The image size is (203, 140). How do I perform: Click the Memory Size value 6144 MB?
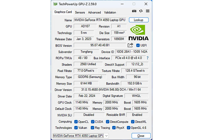pos(86,83)
